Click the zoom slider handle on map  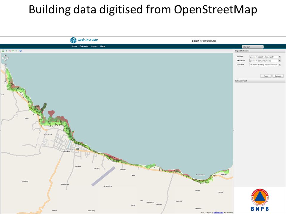tap(5, 70)
